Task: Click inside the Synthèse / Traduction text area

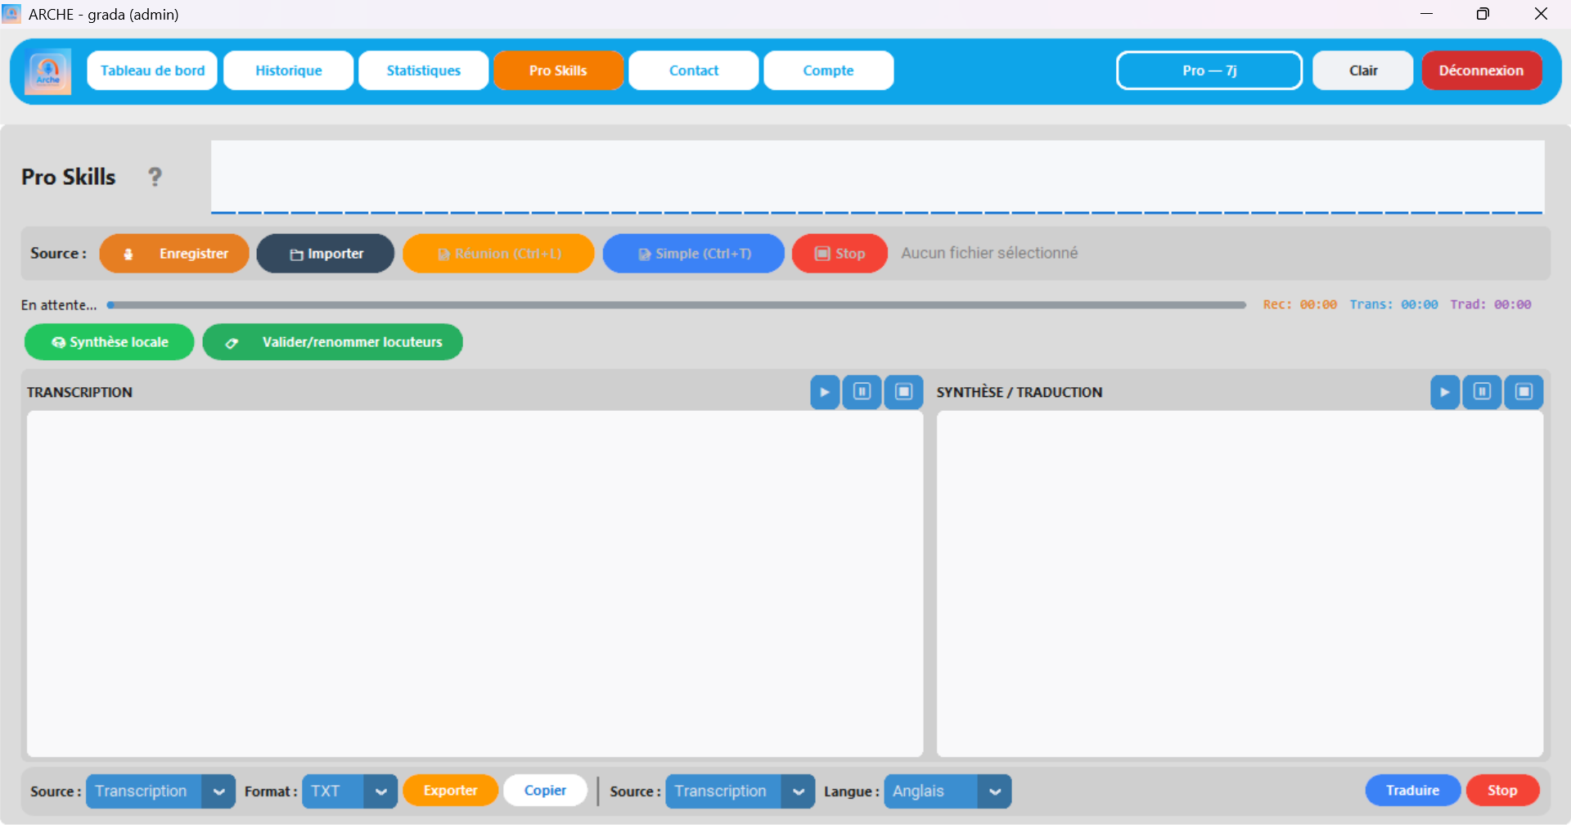Action: [1240, 584]
